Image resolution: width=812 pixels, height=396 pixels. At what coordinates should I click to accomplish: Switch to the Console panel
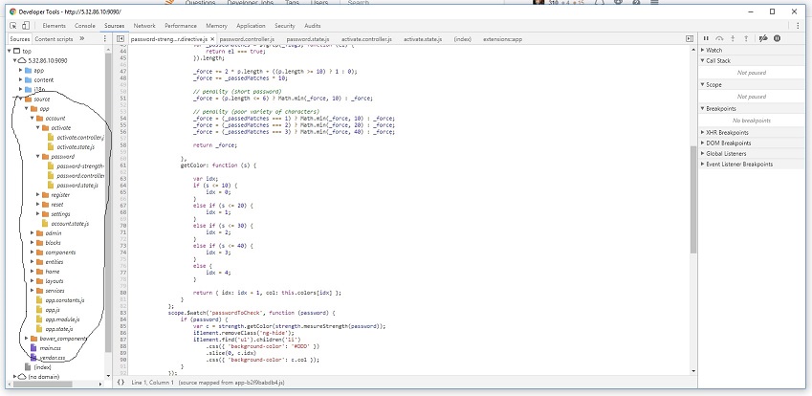coord(85,26)
